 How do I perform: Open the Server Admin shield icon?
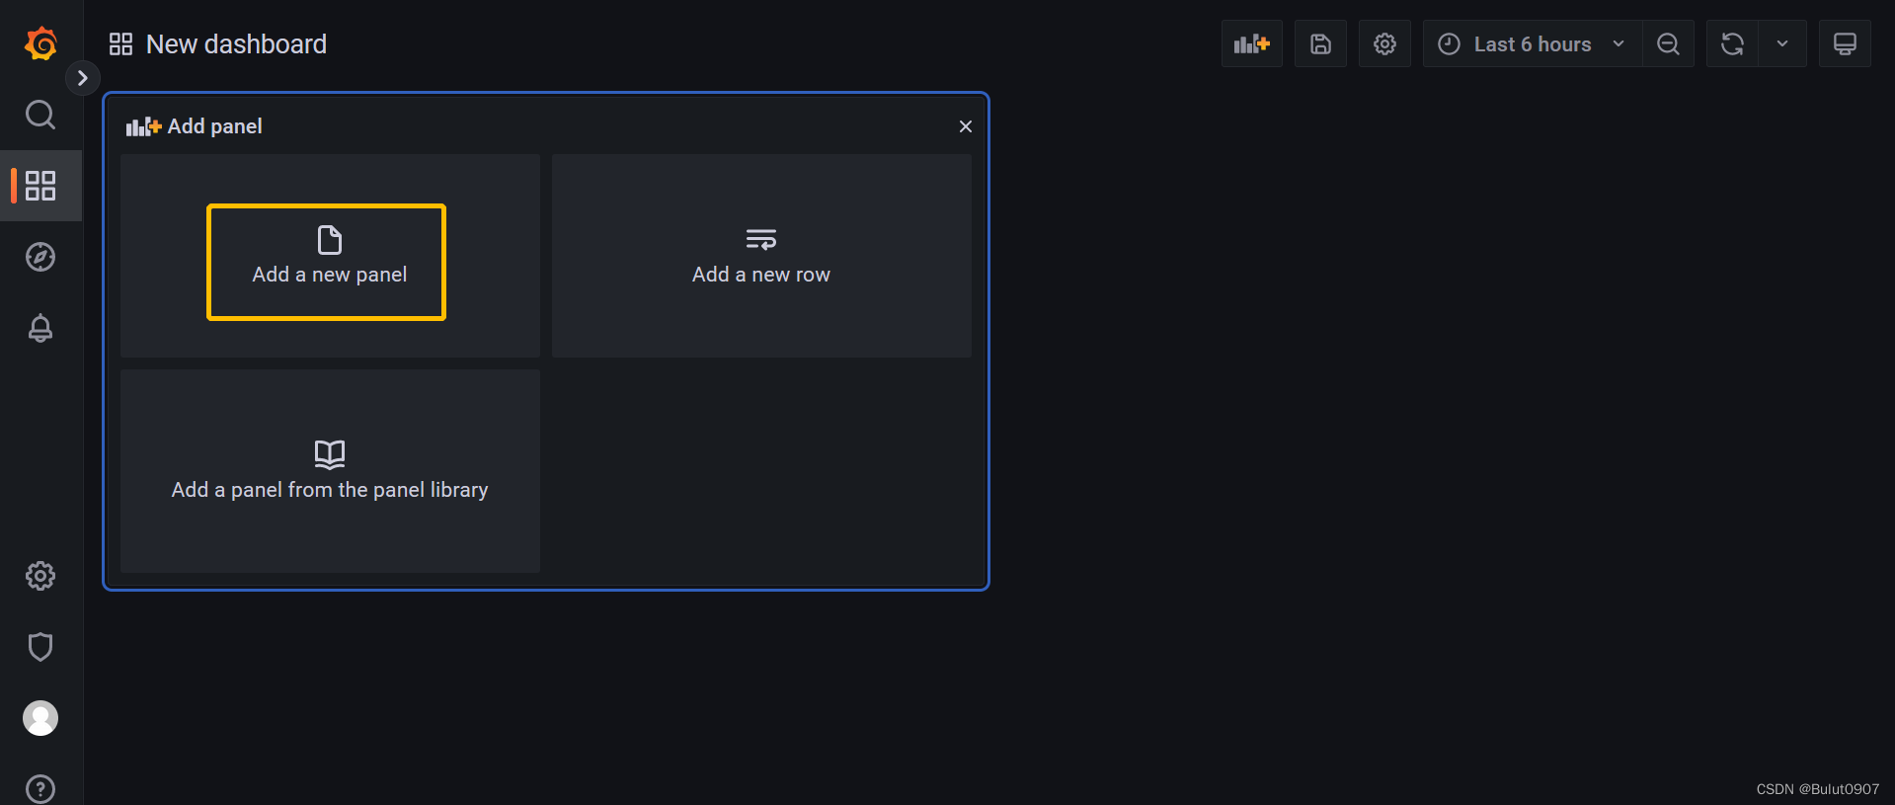point(40,647)
